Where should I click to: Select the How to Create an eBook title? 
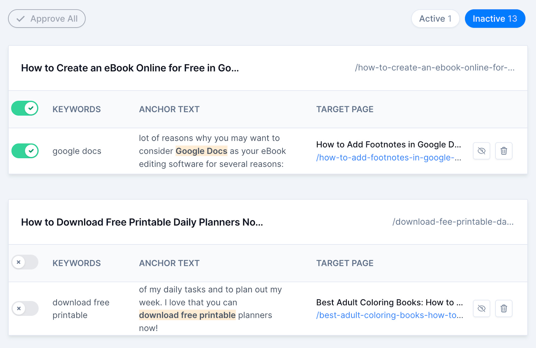point(130,68)
